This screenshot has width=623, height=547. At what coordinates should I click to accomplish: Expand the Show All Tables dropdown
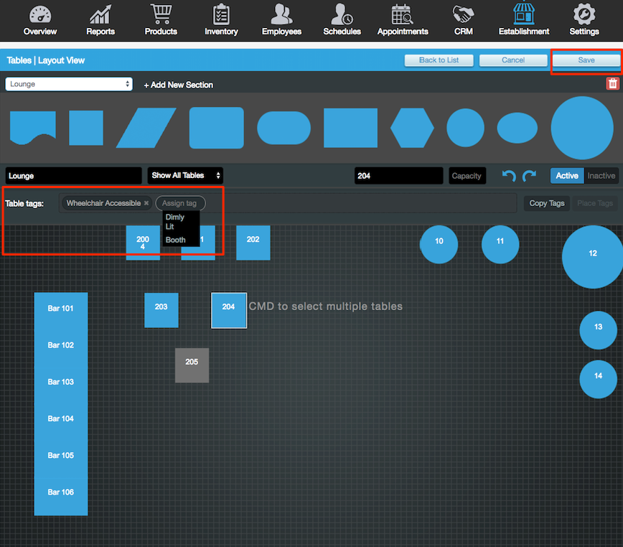tap(185, 175)
